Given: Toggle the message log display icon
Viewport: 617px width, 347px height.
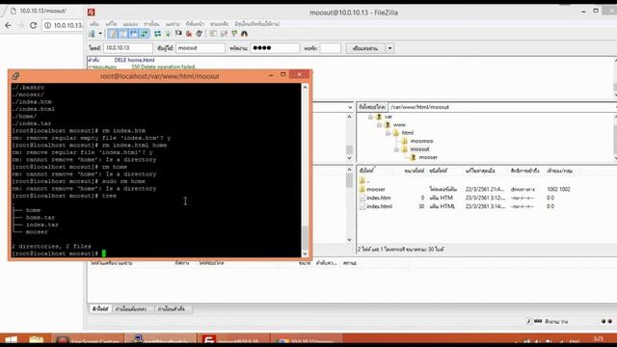Looking at the screenshot, I should tap(113, 34).
